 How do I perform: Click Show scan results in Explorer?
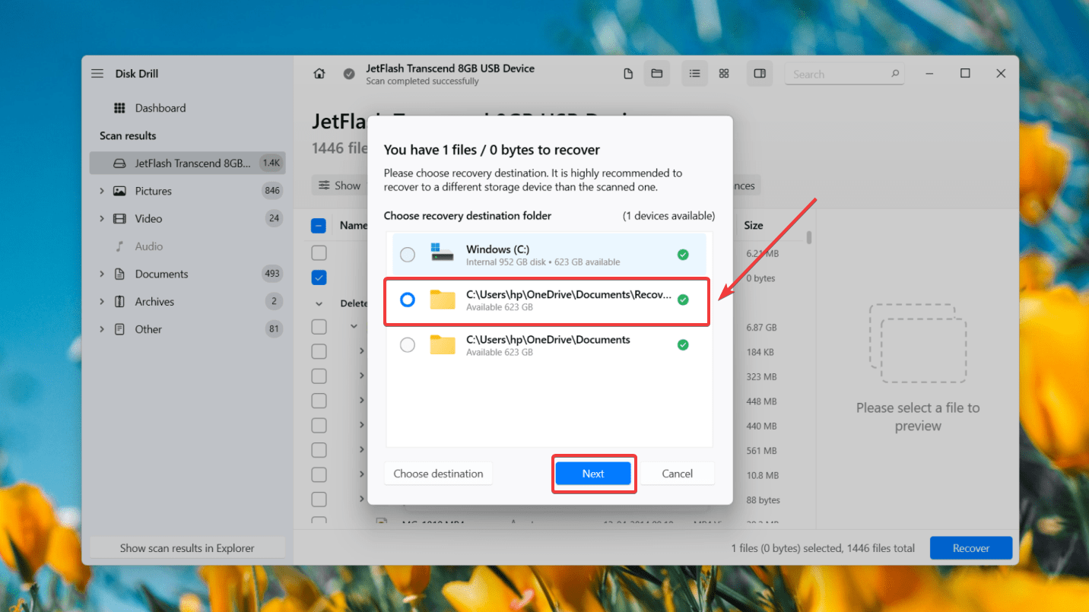pyautogui.click(x=187, y=548)
